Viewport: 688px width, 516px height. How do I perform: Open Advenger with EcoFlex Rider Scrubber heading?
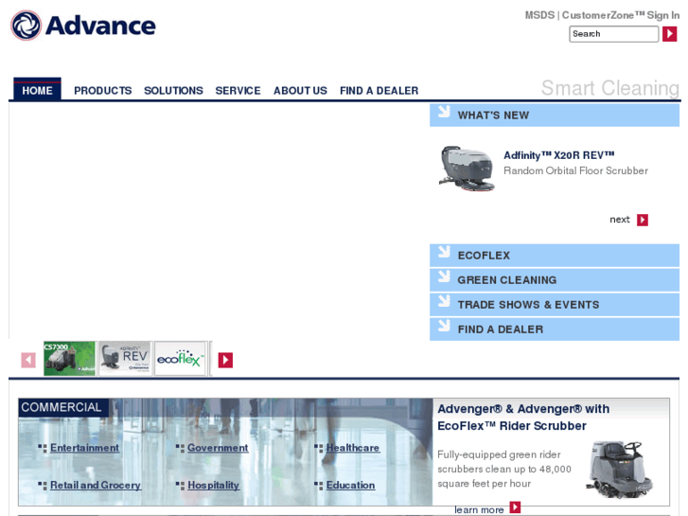pos(523,418)
